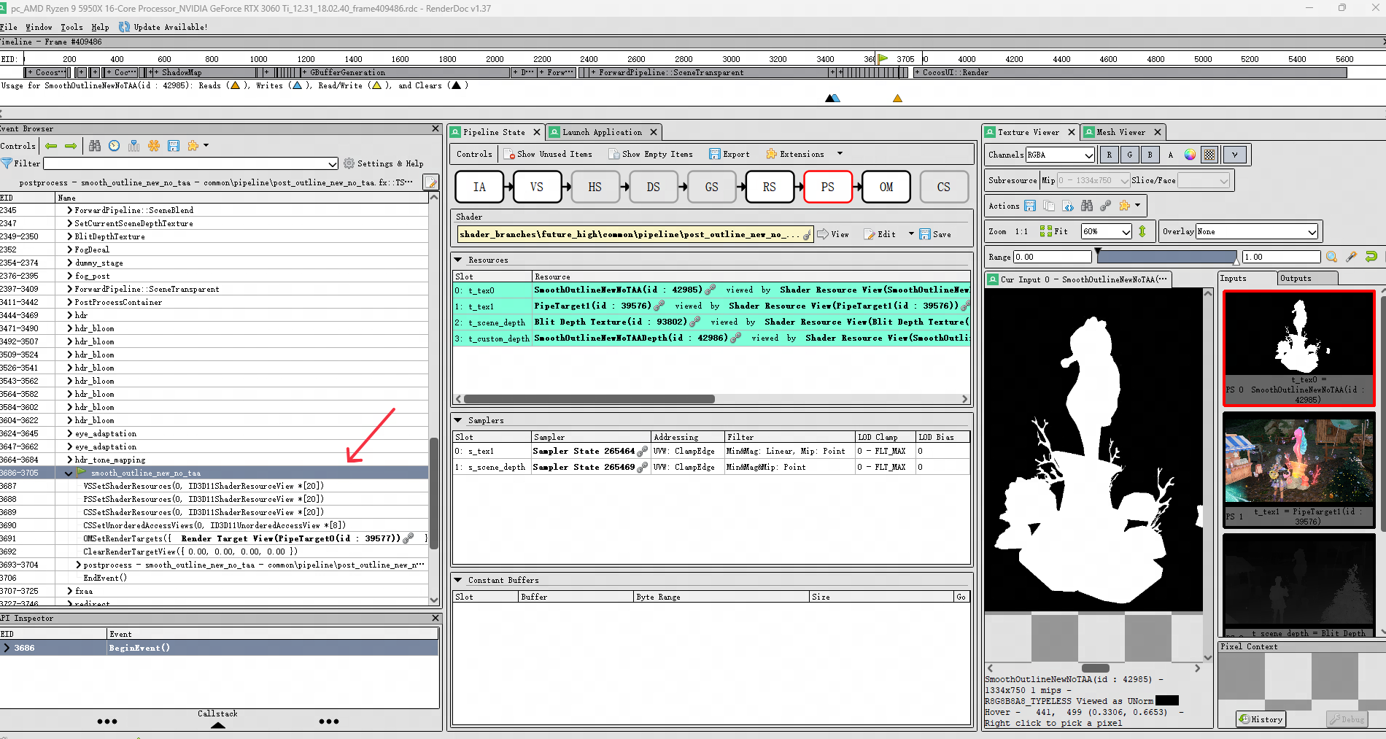Select the IA pipeline stage

click(479, 187)
